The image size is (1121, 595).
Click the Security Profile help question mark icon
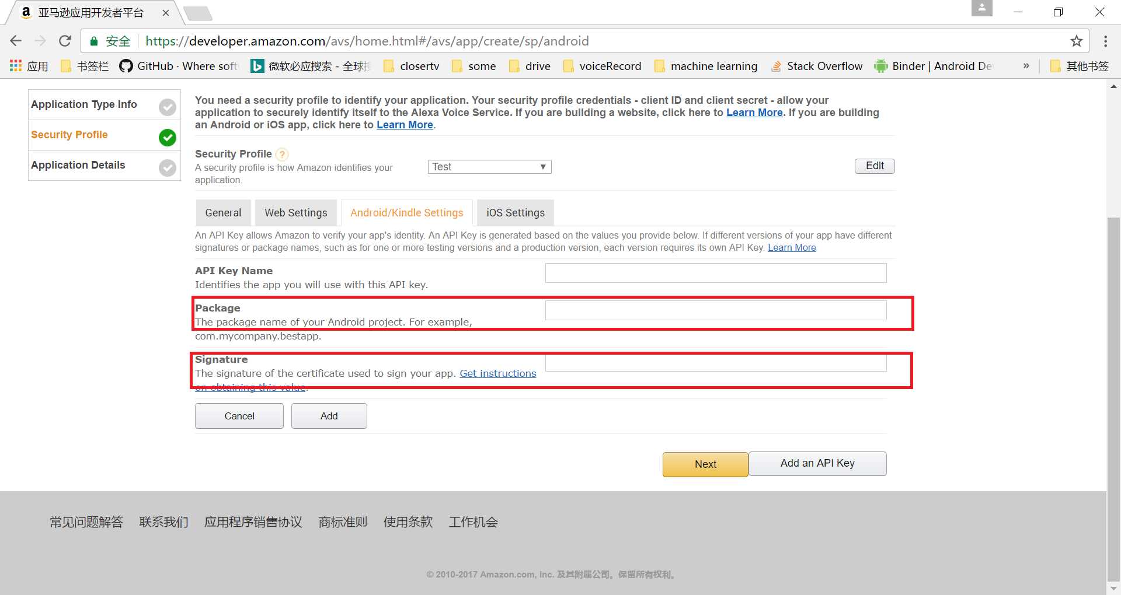coord(282,155)
